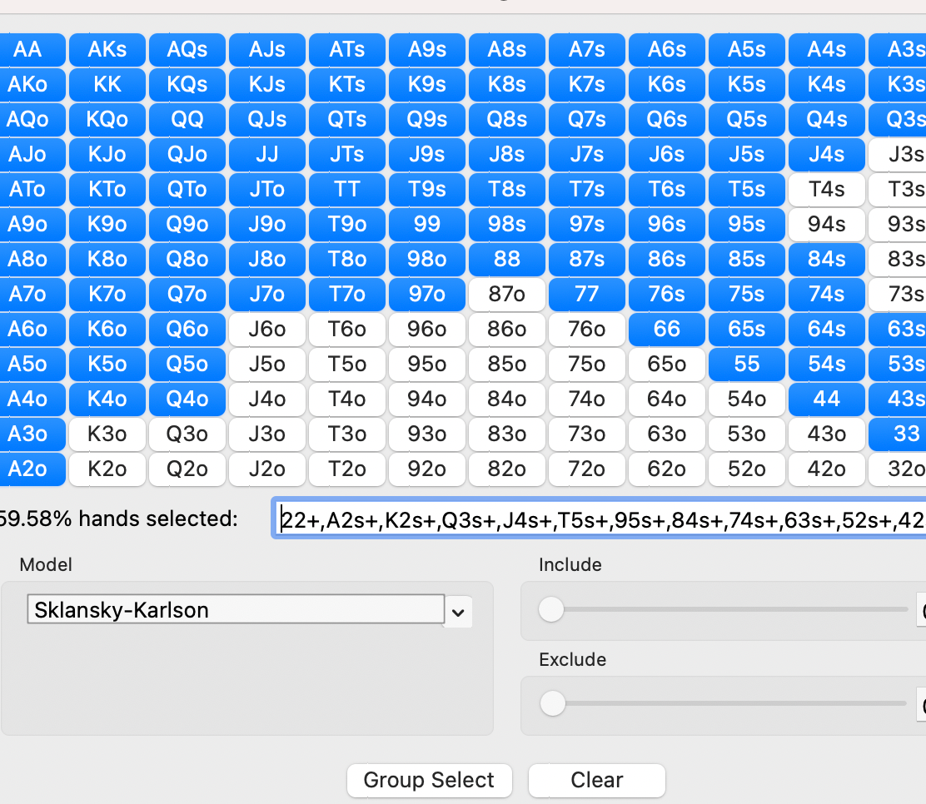The image size is (926, 804).
Task: Deselect the AA pocket pair cell
Action: tap(27, 50)
